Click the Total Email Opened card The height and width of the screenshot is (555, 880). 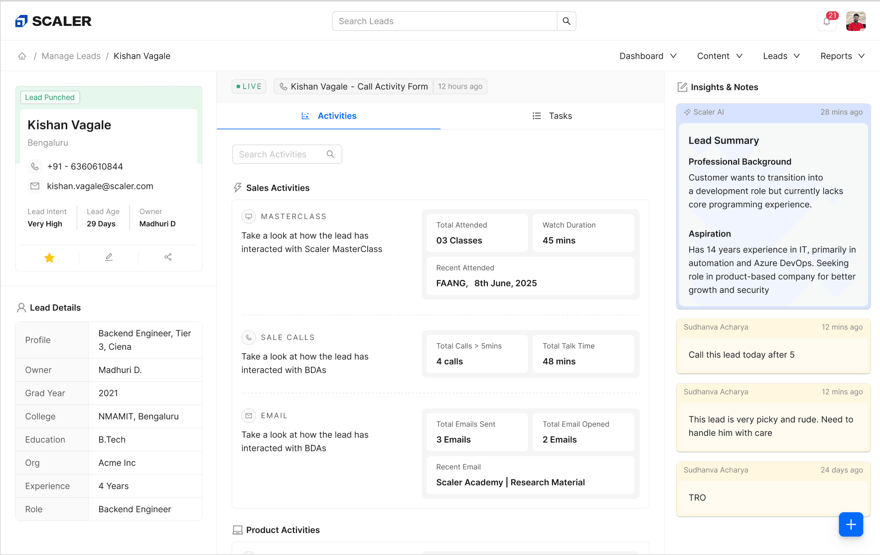point(583,432)
